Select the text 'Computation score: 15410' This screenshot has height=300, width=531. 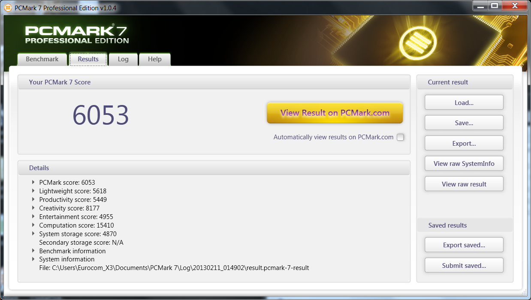[76, 225]
